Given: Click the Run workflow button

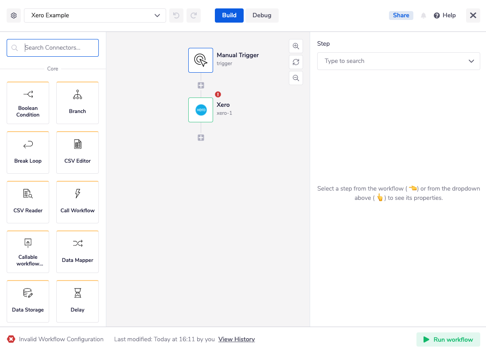Looking at the screenshot, I should click(448, 339).
